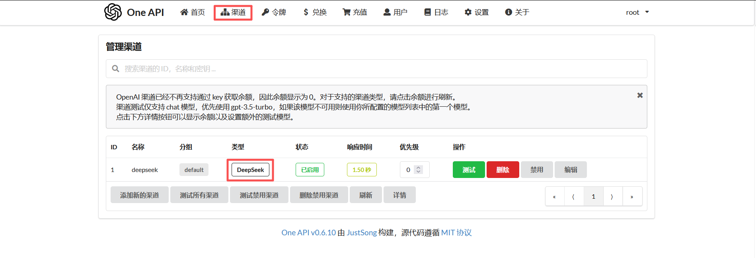Click the 测试禁用渠道 button
756x258 pixels.
259,195
